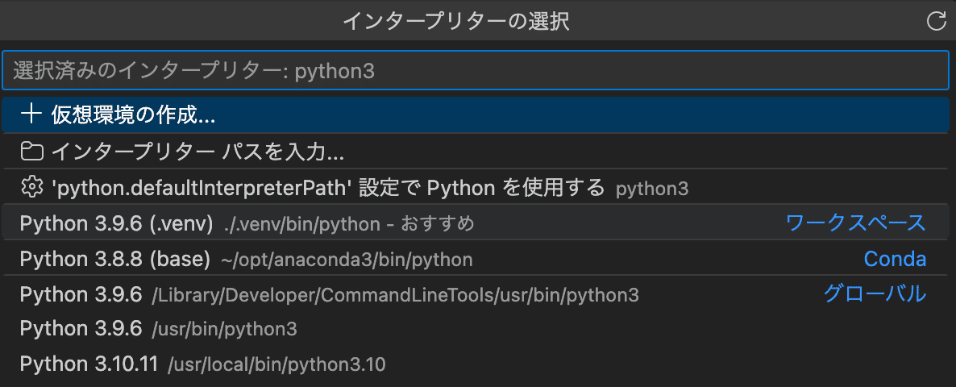956x387 pixels.
Task: Click the refresh interpreter list icon
Action: 936,21
